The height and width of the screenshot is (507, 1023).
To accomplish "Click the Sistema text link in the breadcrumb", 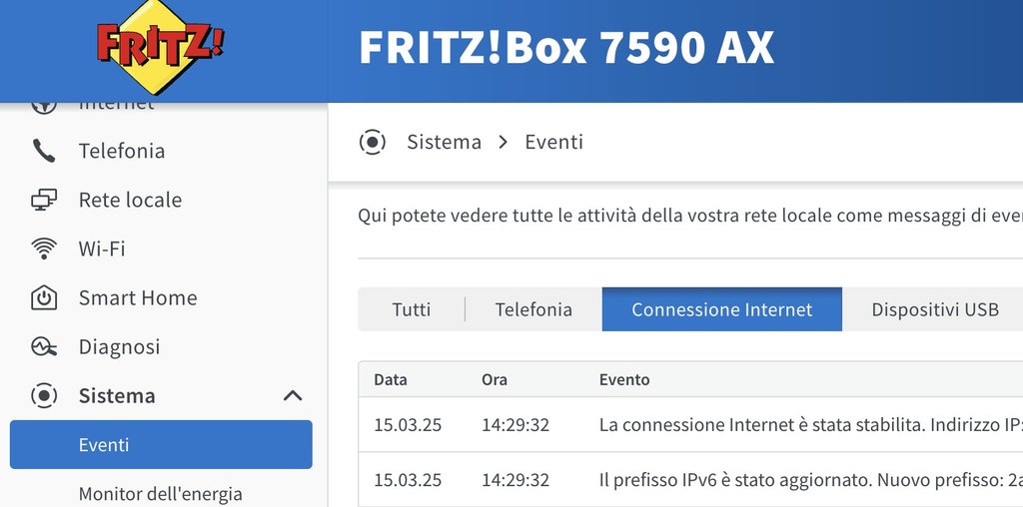I will click(444, 142).
